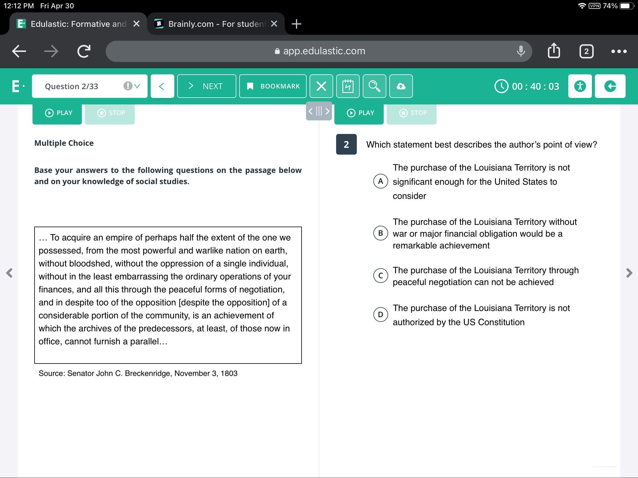Tap the browser share icon
The image size is (638, 478).
click(554, 51)
